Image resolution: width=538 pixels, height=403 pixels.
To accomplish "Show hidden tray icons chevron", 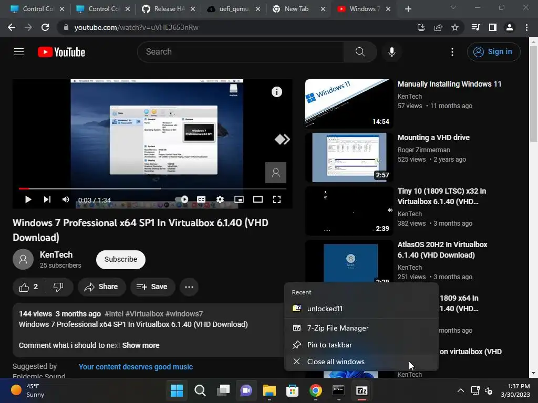I will pyautogui.click(x=461, y=390).
